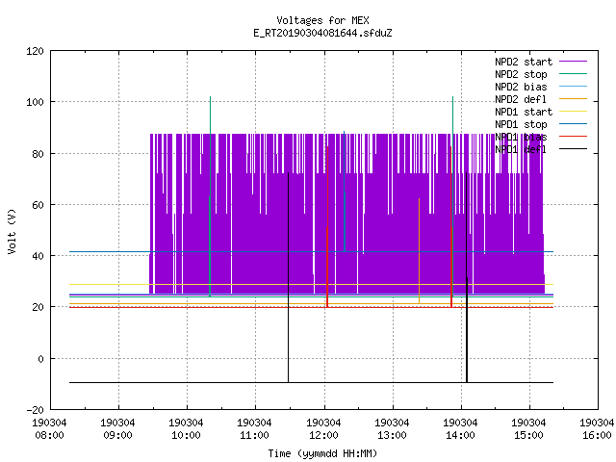Viewport: 616px width, 462px height.
Task: Click the x-axis tick 190304 09:00
Action: tap(117, 429)
